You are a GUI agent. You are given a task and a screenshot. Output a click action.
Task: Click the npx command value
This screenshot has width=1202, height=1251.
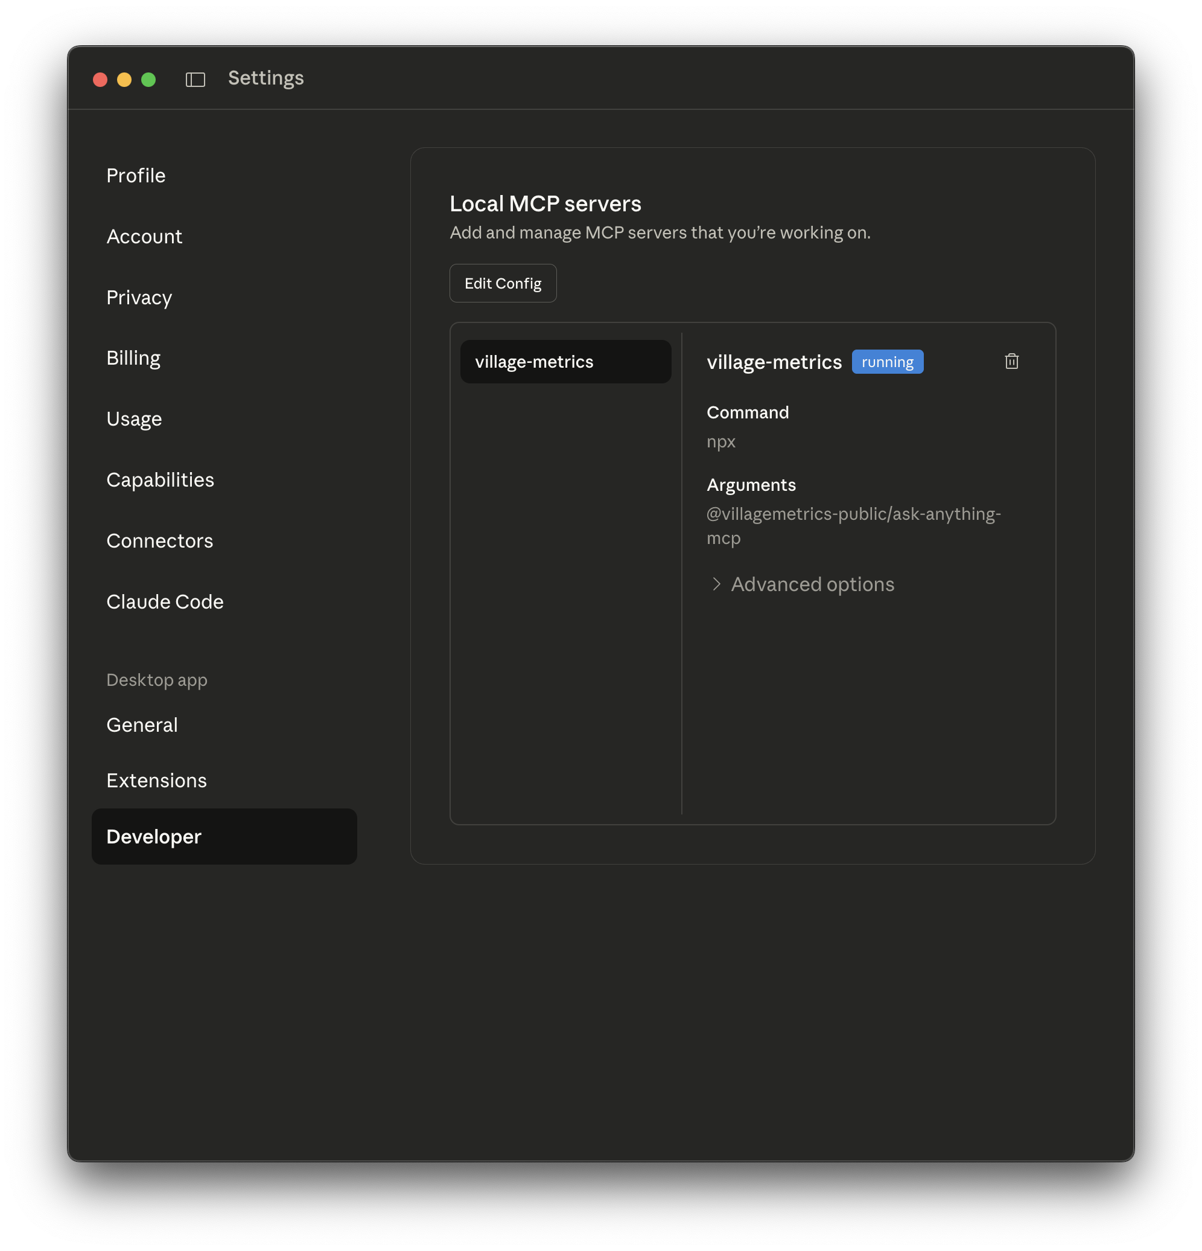click(720, 441)
